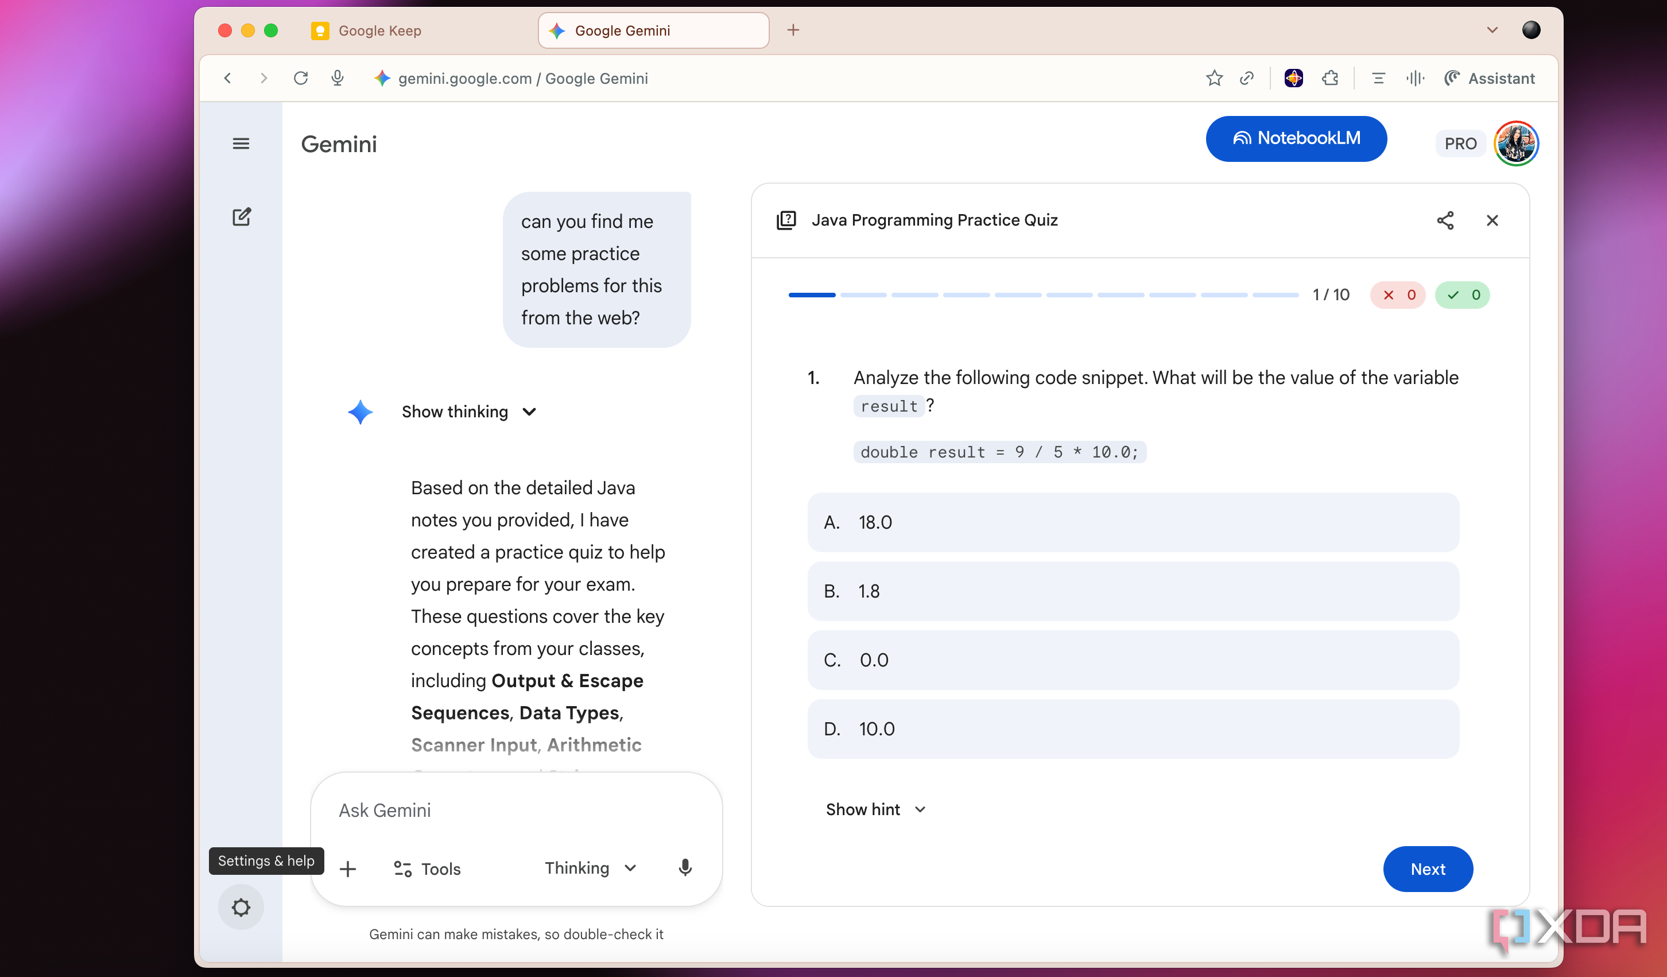Click the browser profile circle icon
This screenshot has width=1667, height=977.
pyautogui.click(x=1531, y=30)
